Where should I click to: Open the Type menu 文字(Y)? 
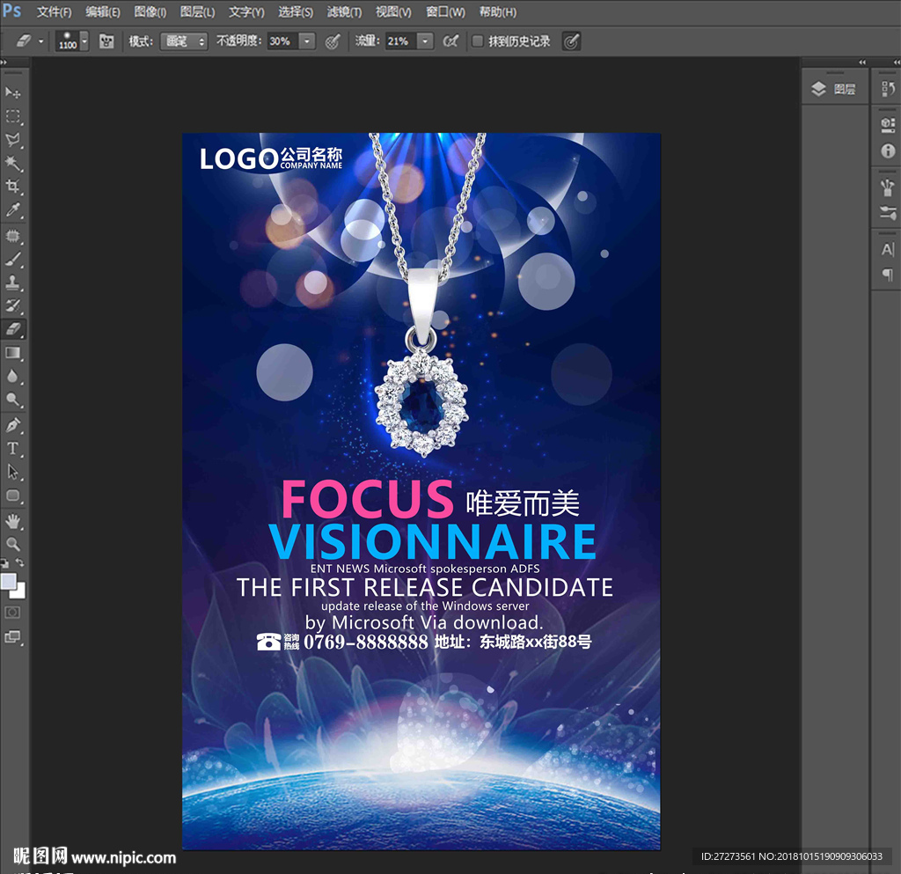coord(246,11)
